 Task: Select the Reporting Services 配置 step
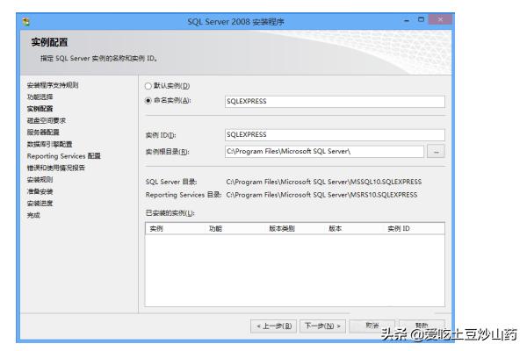64,156
